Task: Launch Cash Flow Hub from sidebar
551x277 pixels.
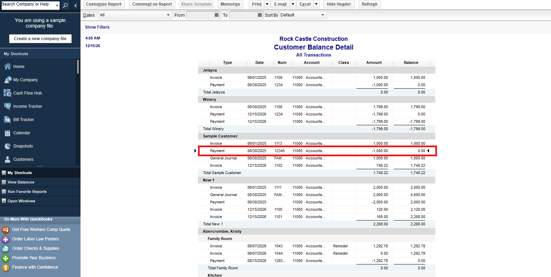Action: point(27,93)
